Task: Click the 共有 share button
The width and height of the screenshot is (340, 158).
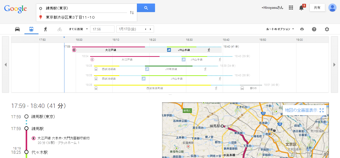Action: [317, 8]
